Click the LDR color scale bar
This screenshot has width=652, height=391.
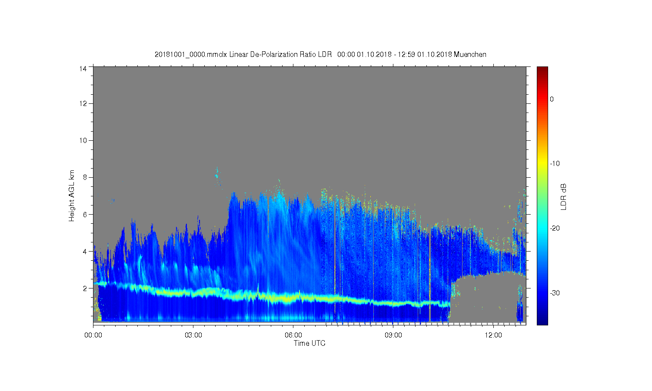tap(542, 195)
